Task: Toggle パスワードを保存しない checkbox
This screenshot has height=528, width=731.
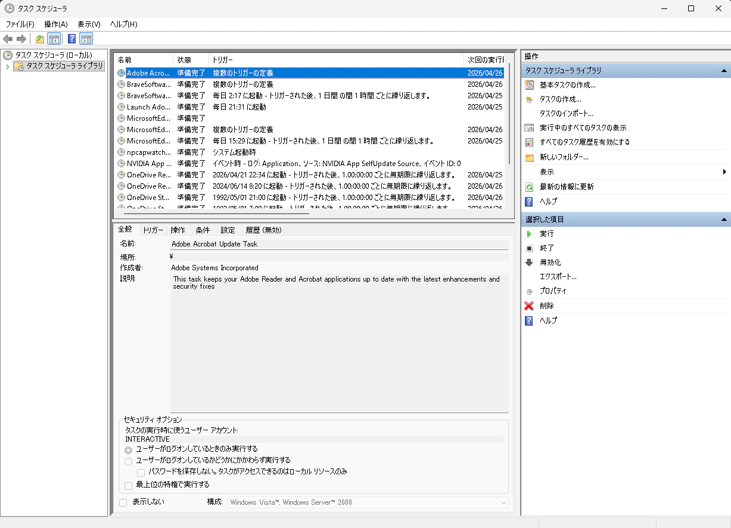Action: click(141, 472)
